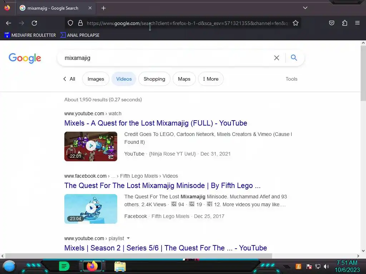Screen dimensions: 366x274
Task: Click the 'About 1,950 results' text
Action: click(x=103, y=100)
